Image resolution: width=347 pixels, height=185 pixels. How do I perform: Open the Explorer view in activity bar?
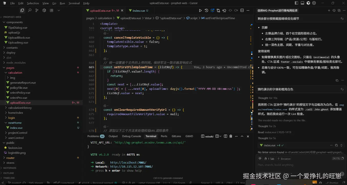22,10
